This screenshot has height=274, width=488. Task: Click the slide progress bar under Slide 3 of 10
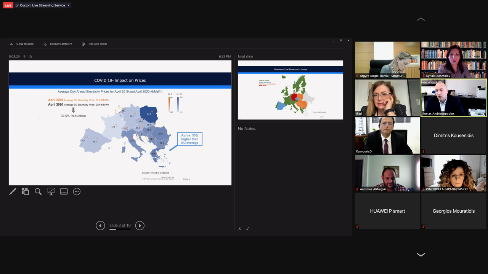pyautogui.click(x=120, y=229)
